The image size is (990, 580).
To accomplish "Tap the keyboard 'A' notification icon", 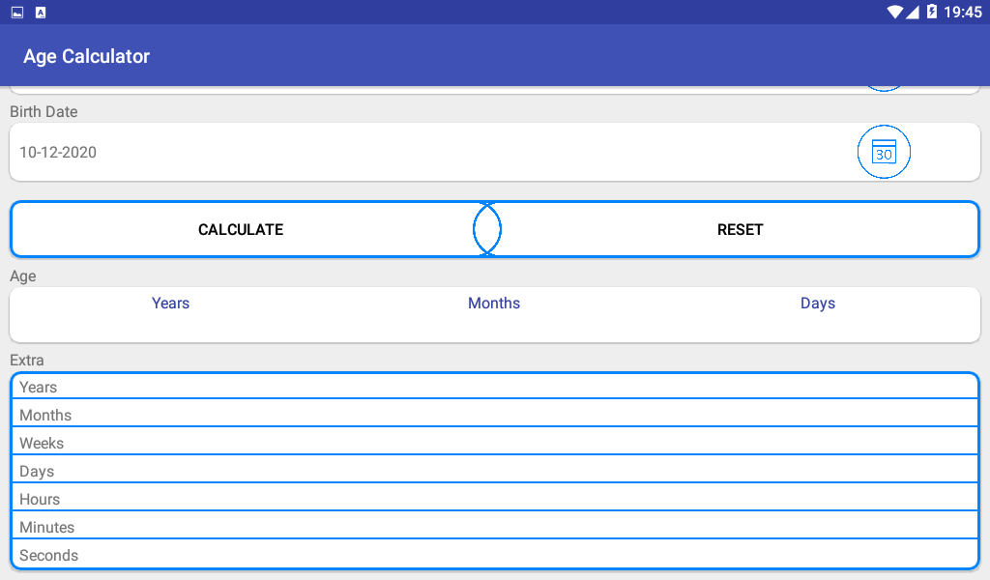I will coord(41,12).
